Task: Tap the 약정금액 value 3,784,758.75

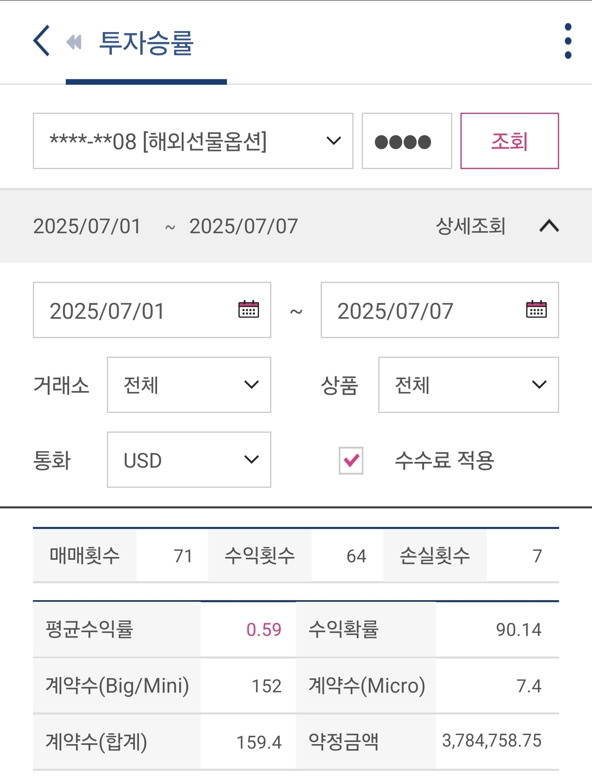Action: [492, 741]
